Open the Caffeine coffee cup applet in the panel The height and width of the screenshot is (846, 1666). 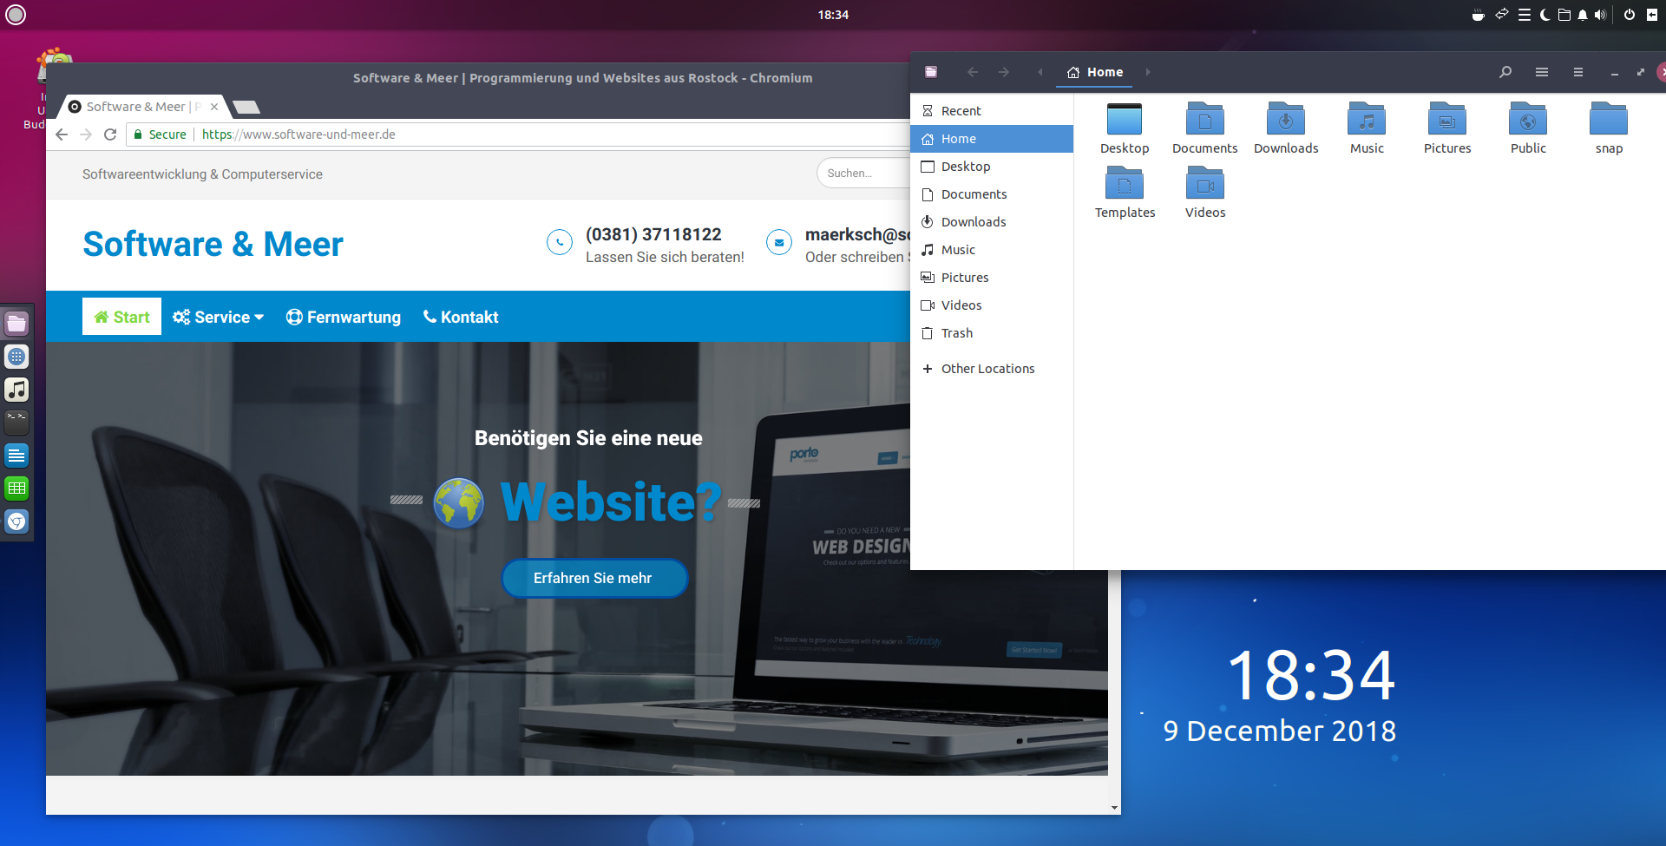point(1479,15)
